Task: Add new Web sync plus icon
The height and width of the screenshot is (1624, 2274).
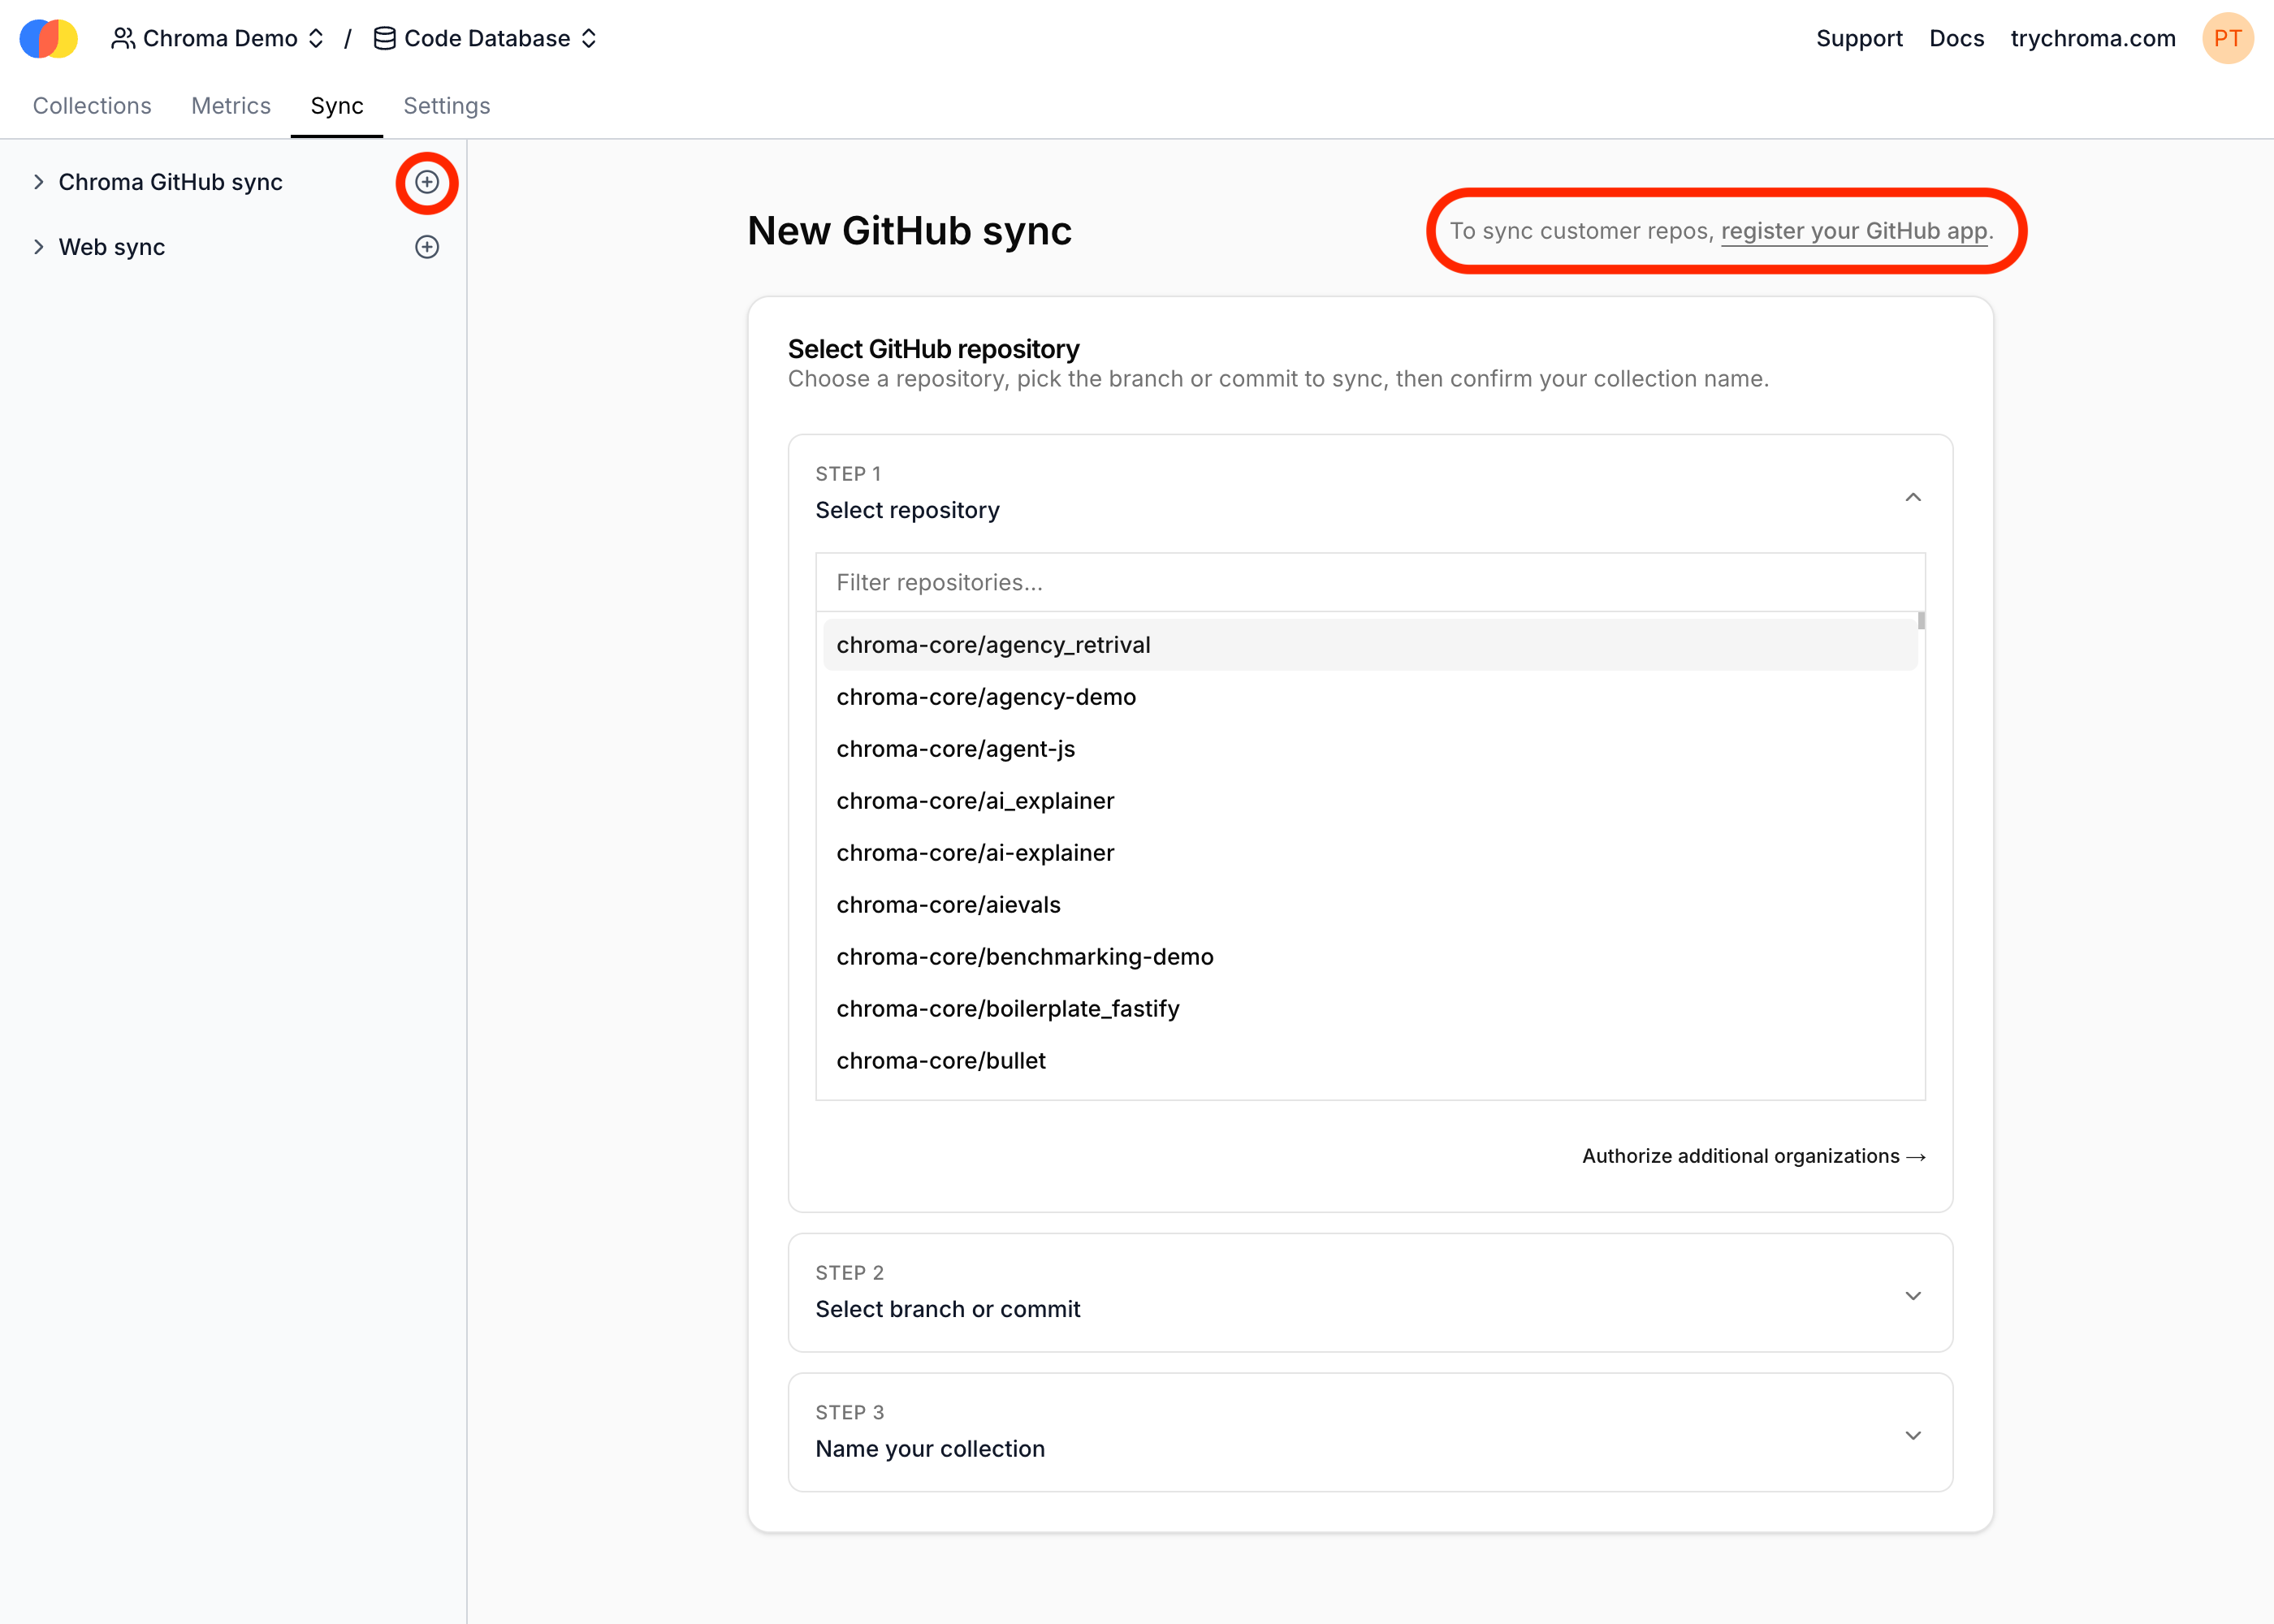Action: click(427, 247)
